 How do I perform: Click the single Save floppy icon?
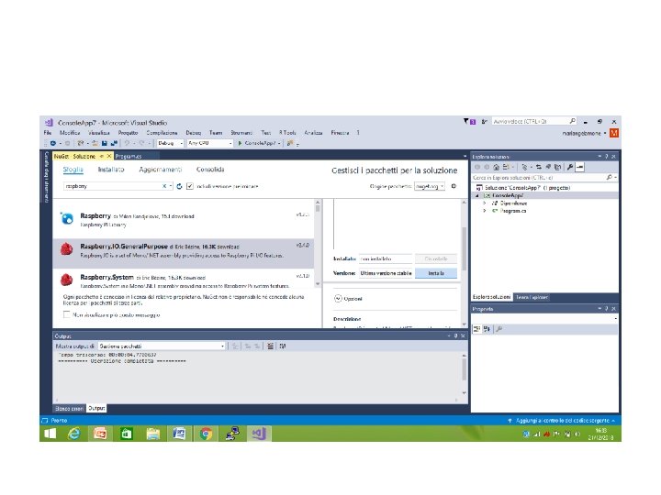(x=105, y=143)
